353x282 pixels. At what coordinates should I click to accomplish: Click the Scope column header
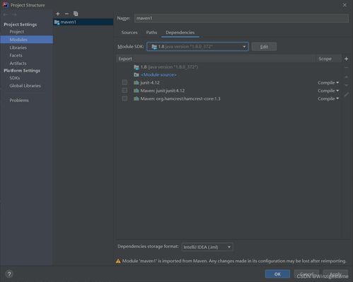tap(325, 59)
